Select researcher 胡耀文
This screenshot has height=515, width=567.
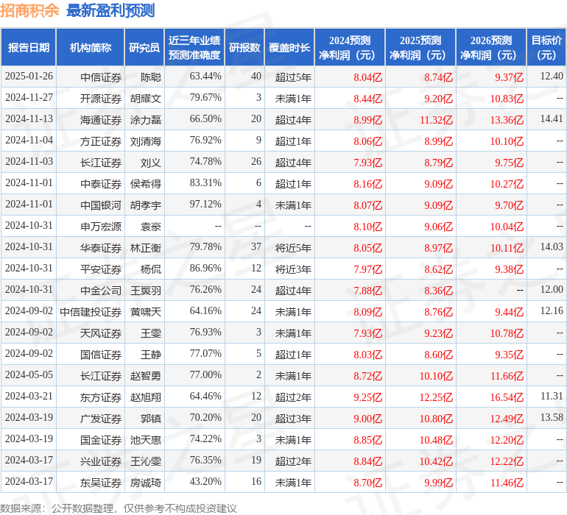(x=145, y=99)
